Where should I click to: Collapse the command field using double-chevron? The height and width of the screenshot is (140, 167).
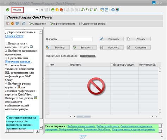point(42,10)
